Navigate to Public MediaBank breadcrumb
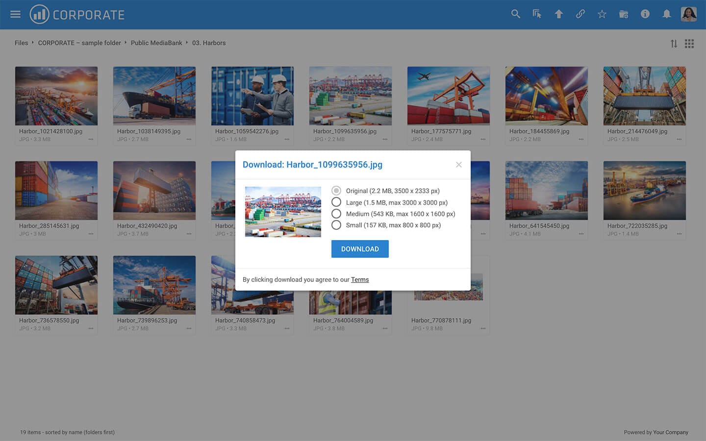 tap(156, 43)
